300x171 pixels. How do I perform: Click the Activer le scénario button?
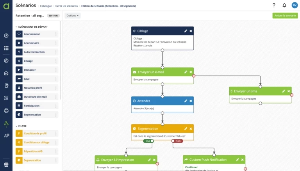(x=285, y=16)
